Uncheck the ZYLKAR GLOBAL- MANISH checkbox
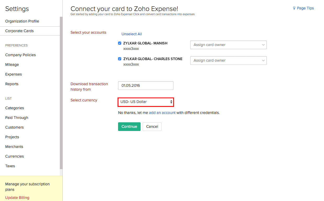 120,43
